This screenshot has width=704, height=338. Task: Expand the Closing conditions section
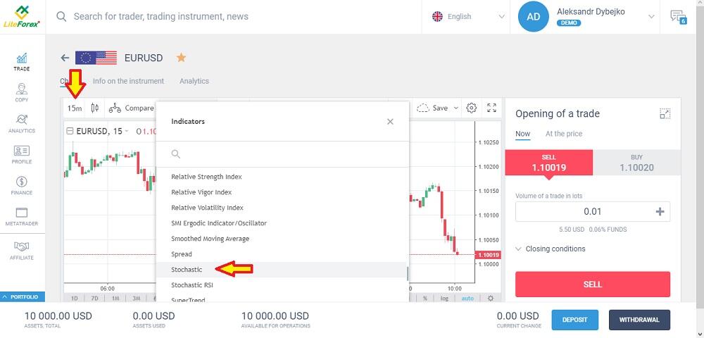pos(551,249)
